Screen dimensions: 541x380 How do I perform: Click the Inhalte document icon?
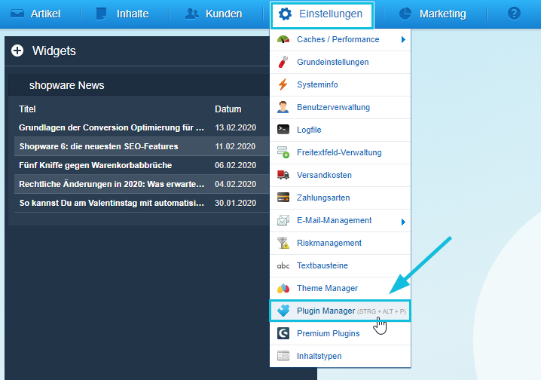pos(101,14)
